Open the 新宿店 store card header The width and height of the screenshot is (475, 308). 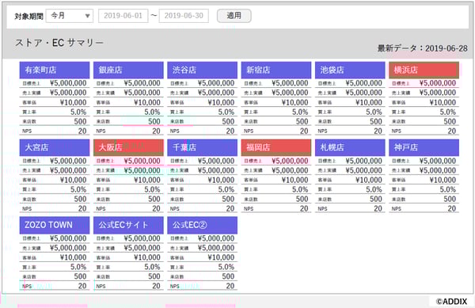(x=276, y=70)
